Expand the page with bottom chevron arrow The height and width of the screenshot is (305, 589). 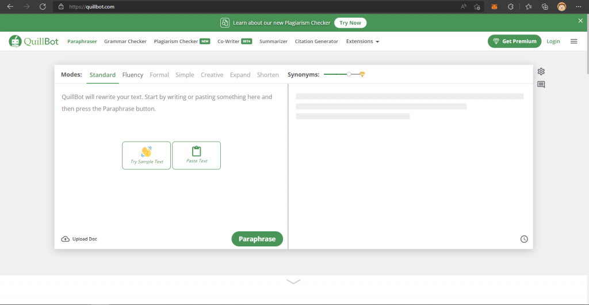click(x=293, y=281)
